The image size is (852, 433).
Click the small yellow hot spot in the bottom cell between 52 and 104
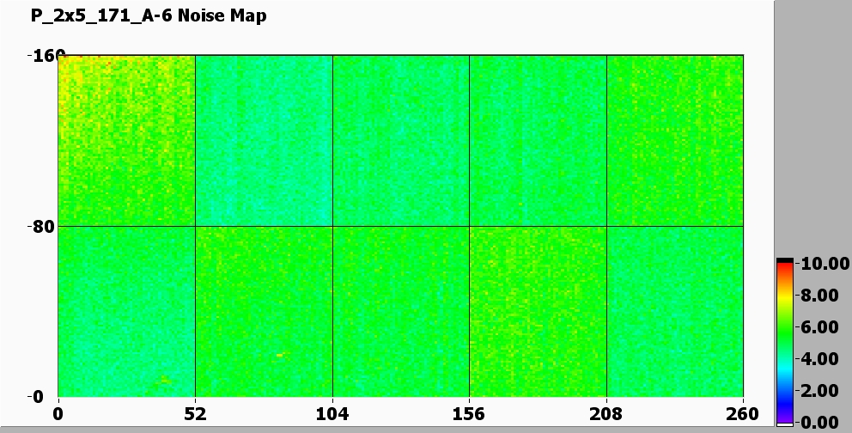[x=279, y=354]
